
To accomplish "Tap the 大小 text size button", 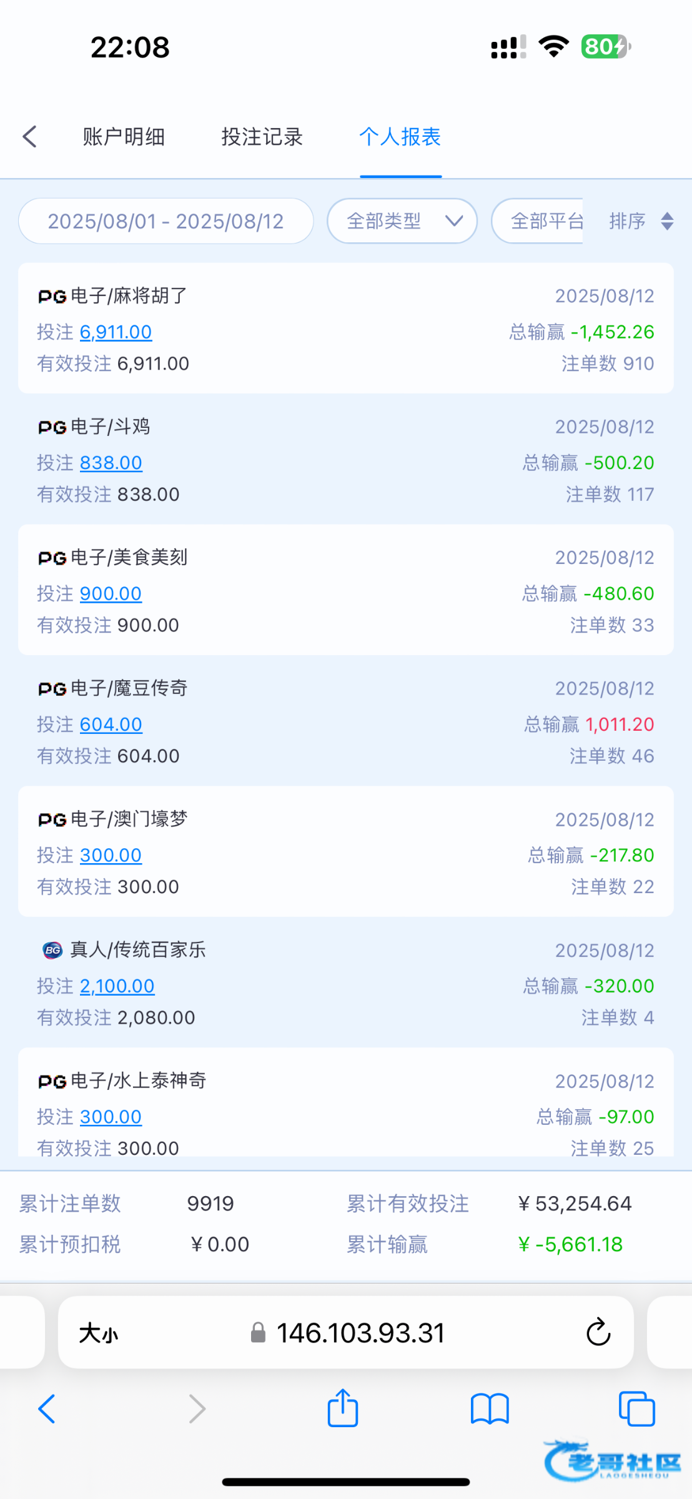I will [x=99, y=1333].
